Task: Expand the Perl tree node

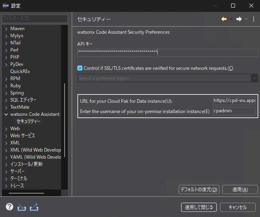Action: click(x=6, y=50)
